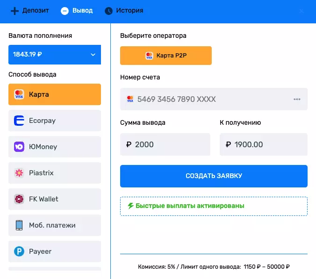This screenshot has width=316, height=279.
Task: Click the mobile phone payments icon
Action: (19, 225)
